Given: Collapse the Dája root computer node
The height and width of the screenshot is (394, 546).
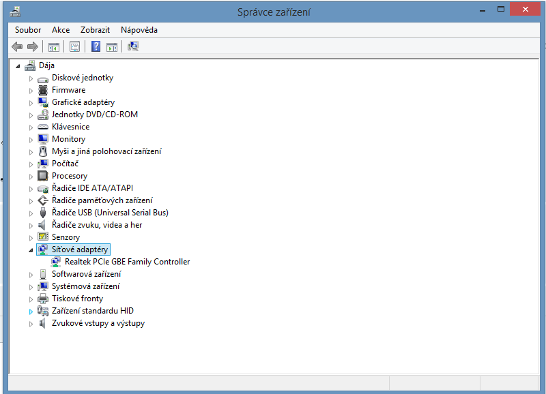Looking at the screenshot, I should (18, 66).
